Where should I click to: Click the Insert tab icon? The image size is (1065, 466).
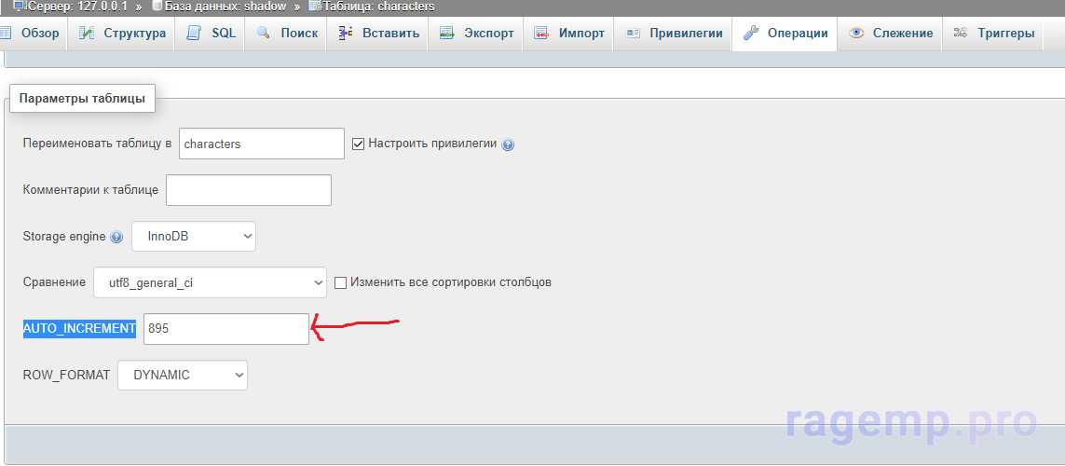click(345, 34)
